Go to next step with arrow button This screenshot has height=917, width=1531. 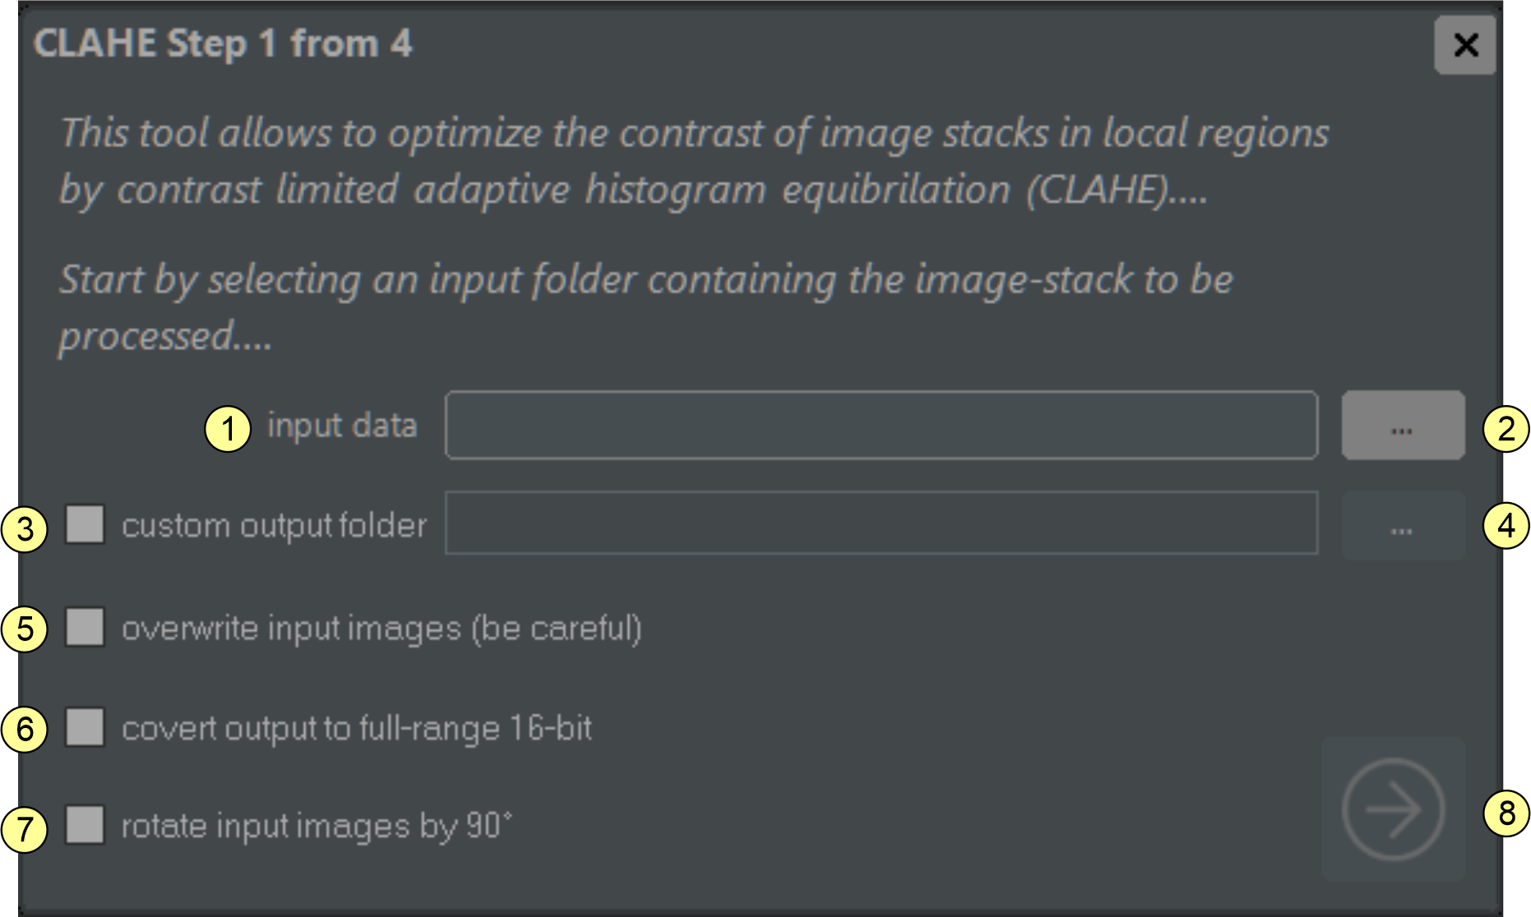tap(1393, 809)
